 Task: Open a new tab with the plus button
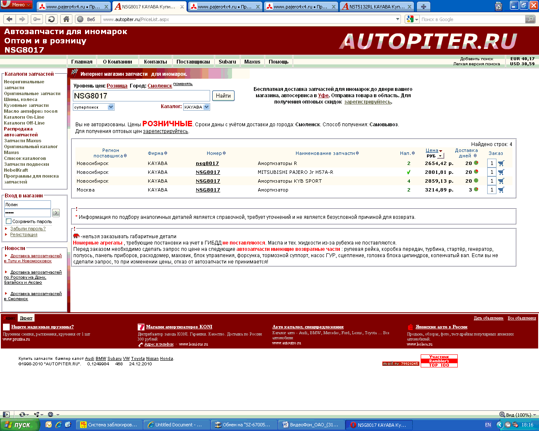[424, 7]
